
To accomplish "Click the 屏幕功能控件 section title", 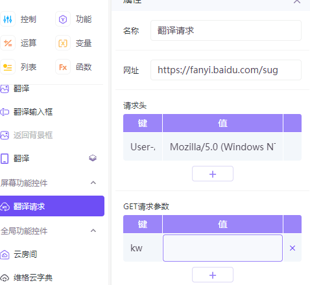I will click(x=24, y=183).
